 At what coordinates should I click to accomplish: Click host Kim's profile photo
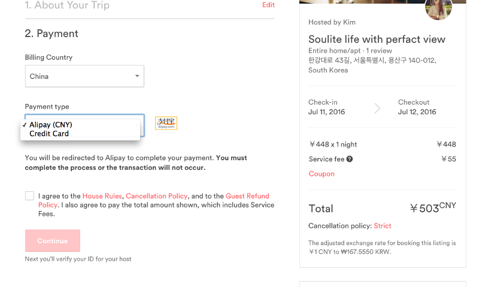point(438,8)
